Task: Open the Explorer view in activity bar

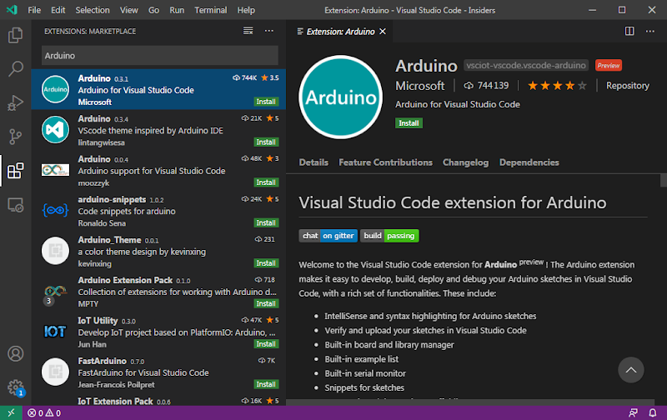Action: point(15,35)
